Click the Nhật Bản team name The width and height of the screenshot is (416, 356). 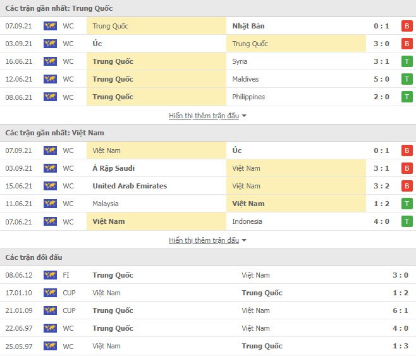[248, 26]
